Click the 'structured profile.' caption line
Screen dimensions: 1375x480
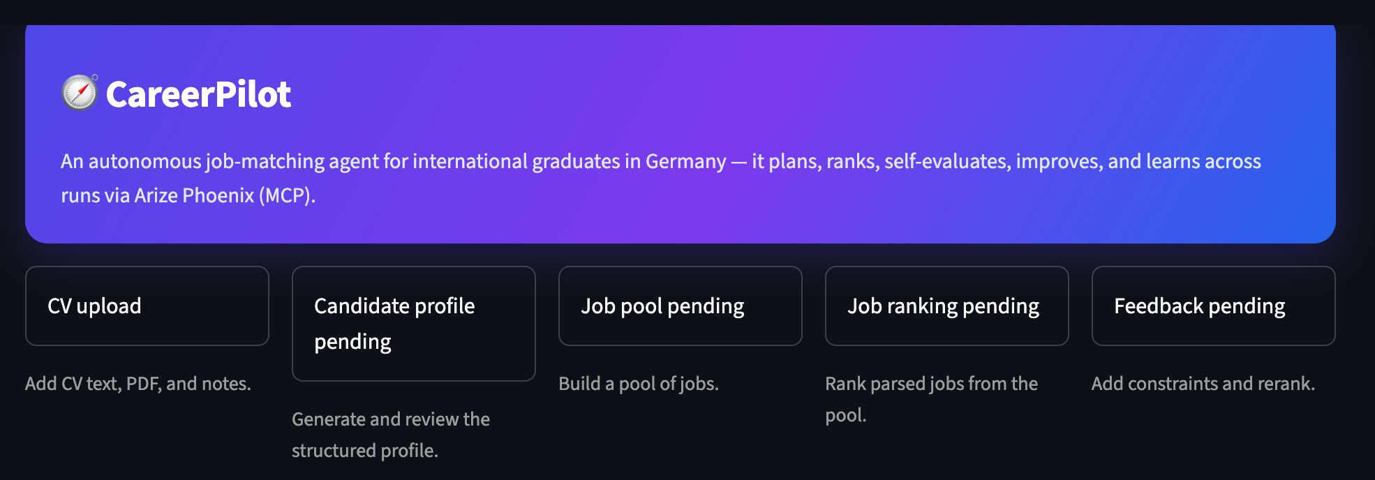365,451
